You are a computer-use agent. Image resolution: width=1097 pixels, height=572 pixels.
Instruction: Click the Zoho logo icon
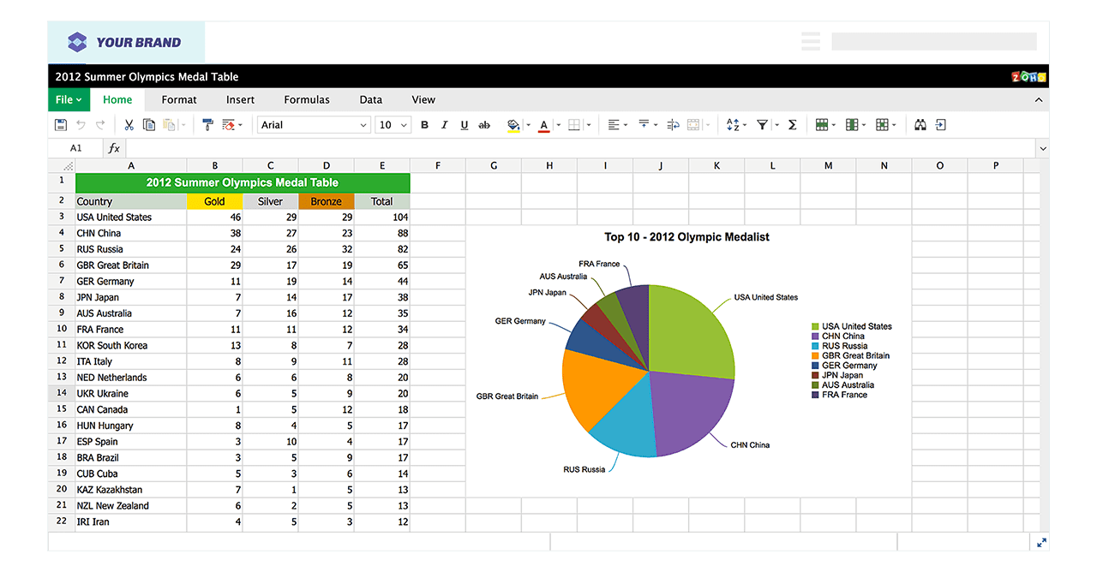click(1029, 76)
